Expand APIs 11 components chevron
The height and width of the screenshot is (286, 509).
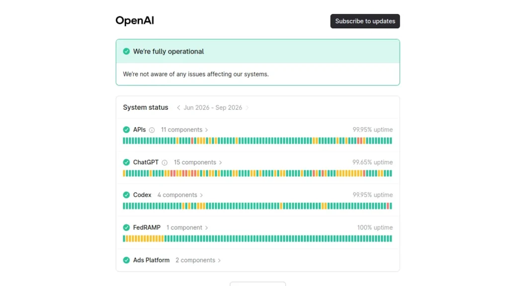pos(206,130)
